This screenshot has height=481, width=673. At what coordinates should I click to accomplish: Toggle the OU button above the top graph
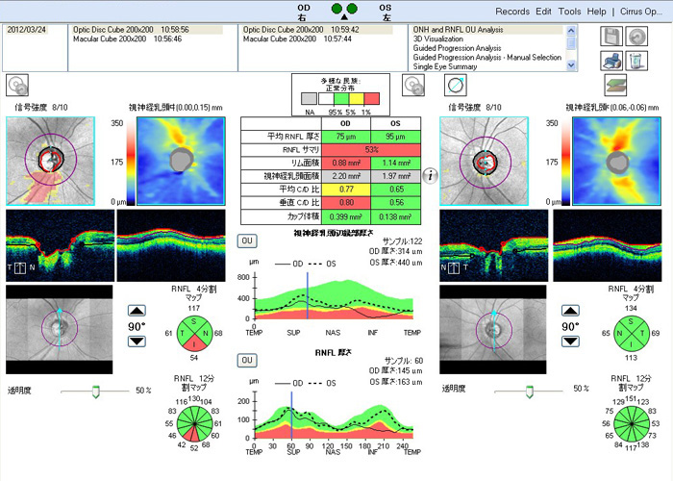coord(246,240)
